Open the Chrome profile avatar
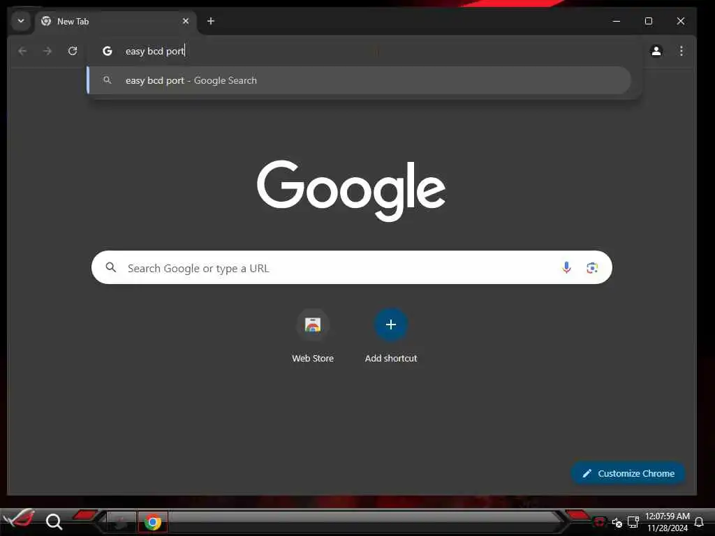This screenshot has width=715, height=536. point(656,51)
